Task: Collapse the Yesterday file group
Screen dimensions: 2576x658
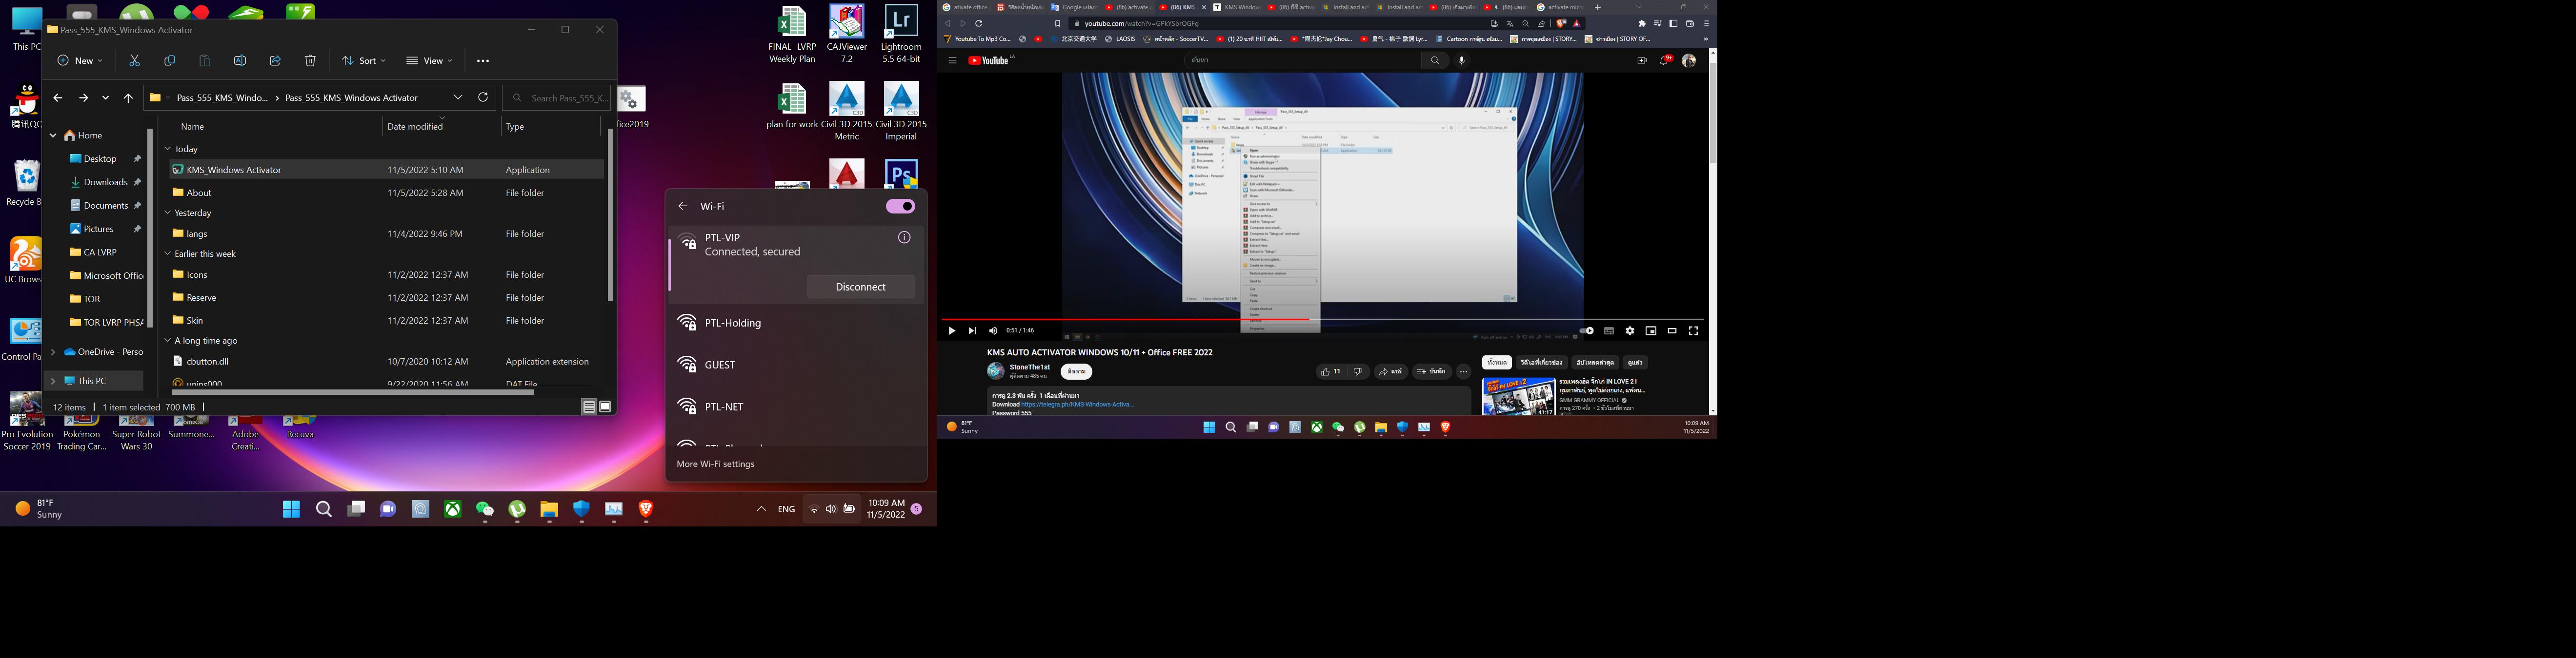Action: point(168,213)
